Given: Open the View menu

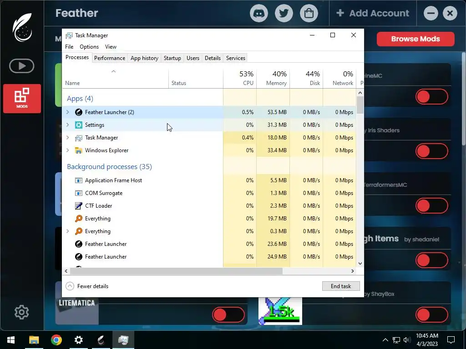Looking at the screenshot, I should click(111, 47).
